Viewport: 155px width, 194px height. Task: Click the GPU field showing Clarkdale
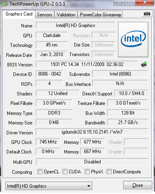[52, 35]
